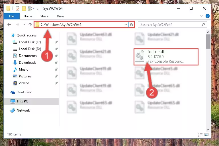Screen dimensions: 219x146
Task: Click the pin icon next to Documents
Action: pyautogui.click(x=56, y=56)
